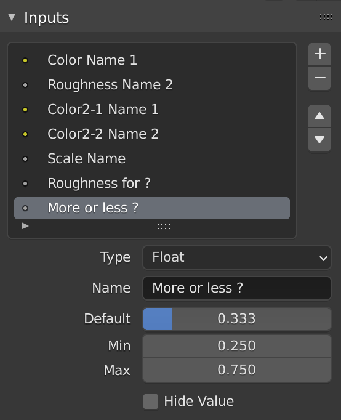The width and height of the screenshot is (341, 420).
Task: Click the socket dot of More or less ?
Action: pos(25,208)
